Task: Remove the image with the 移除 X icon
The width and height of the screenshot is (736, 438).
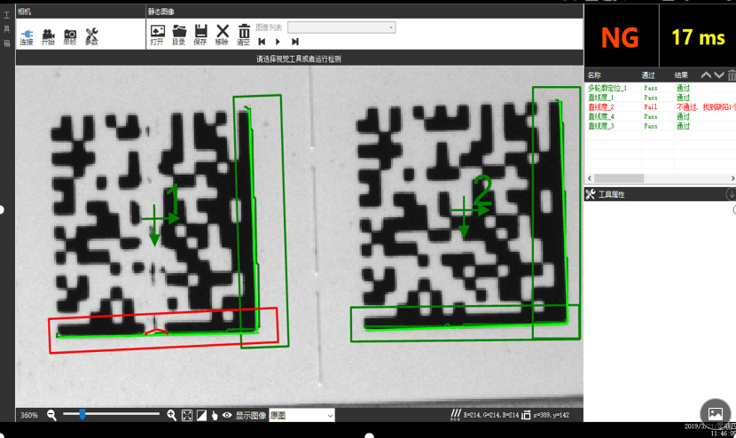Action: coord(222,34)
